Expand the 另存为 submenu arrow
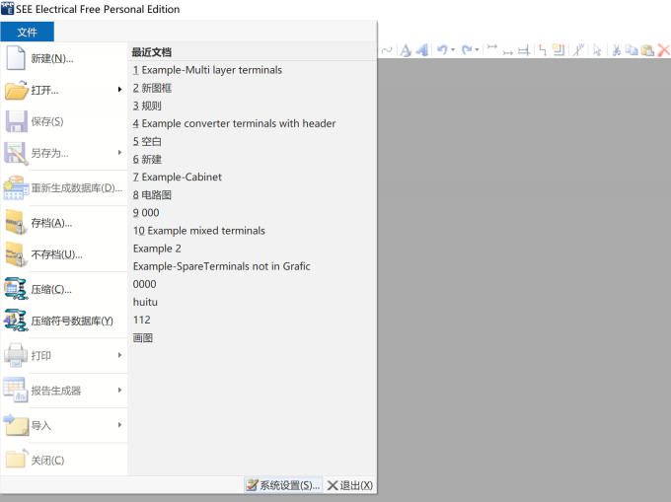Screen dimensions: 671x502 (x=119, y=153)
